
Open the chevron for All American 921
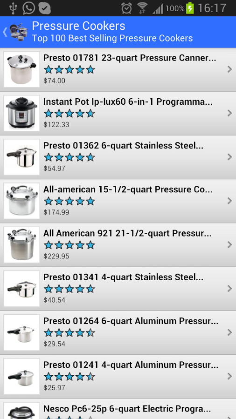coord(229,245)
